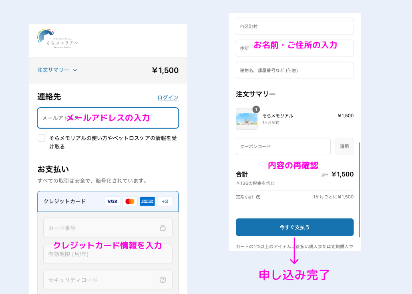Viewport: 412px width, 294px height.
Task: Click the 適用 coupon button
Action: click(344, 146)
